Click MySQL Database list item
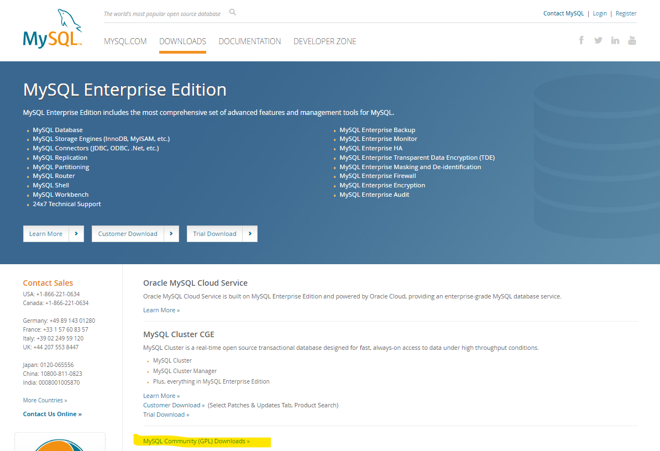Image resolution: width=660 pixels, height=451 pixels. (57, 130)
